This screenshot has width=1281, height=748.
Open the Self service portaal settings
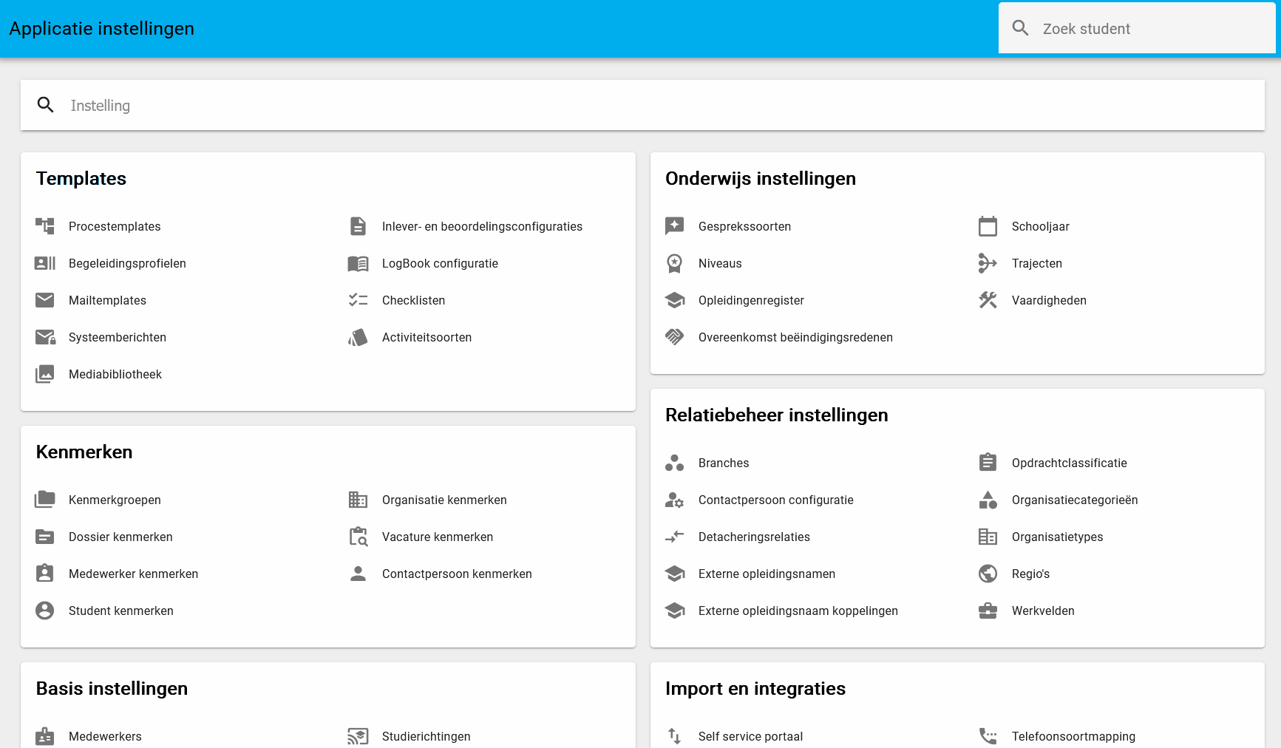click(750, 736)
